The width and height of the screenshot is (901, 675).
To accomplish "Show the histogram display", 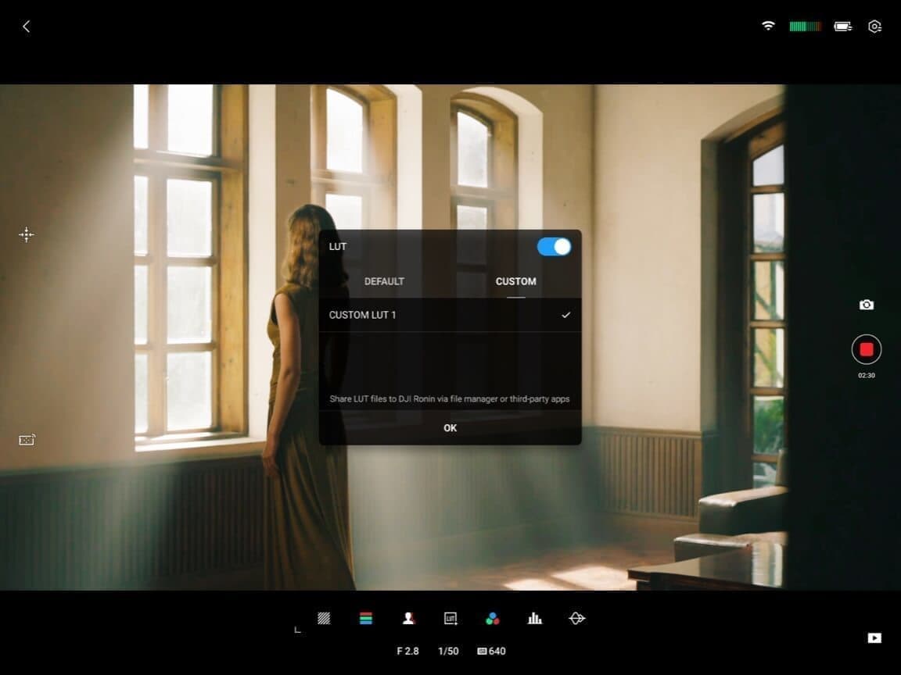I will (x=535, y=618).
